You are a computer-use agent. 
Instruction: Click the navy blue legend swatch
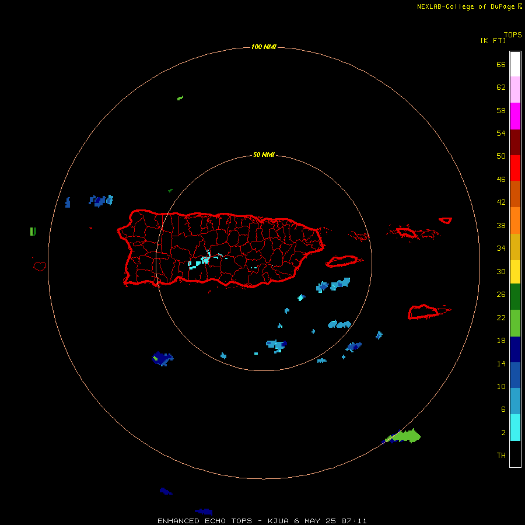pos(515,349)
